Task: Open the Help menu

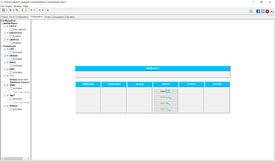Action: point(25,6)
